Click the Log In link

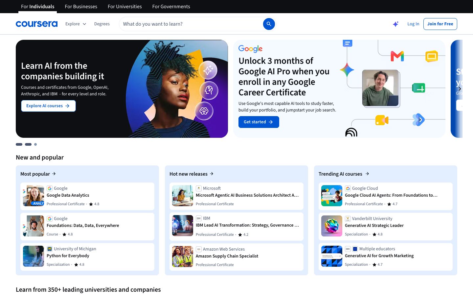[x=413, y=24]
